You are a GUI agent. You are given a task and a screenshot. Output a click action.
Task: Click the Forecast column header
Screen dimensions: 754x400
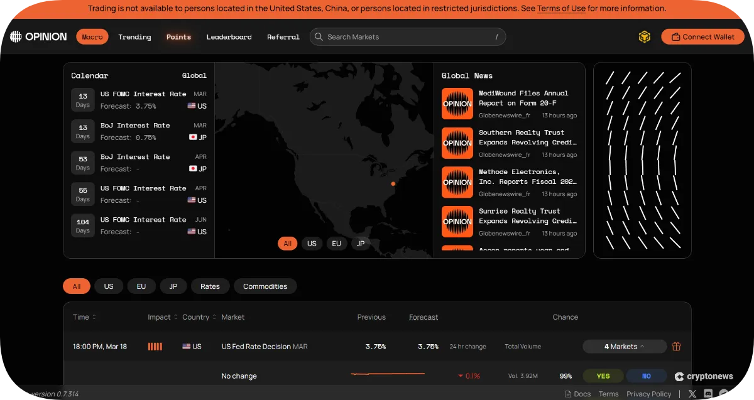tap(423, 317)
